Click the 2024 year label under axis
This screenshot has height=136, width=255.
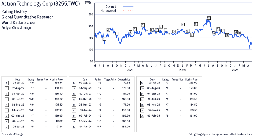pos(182,70)
